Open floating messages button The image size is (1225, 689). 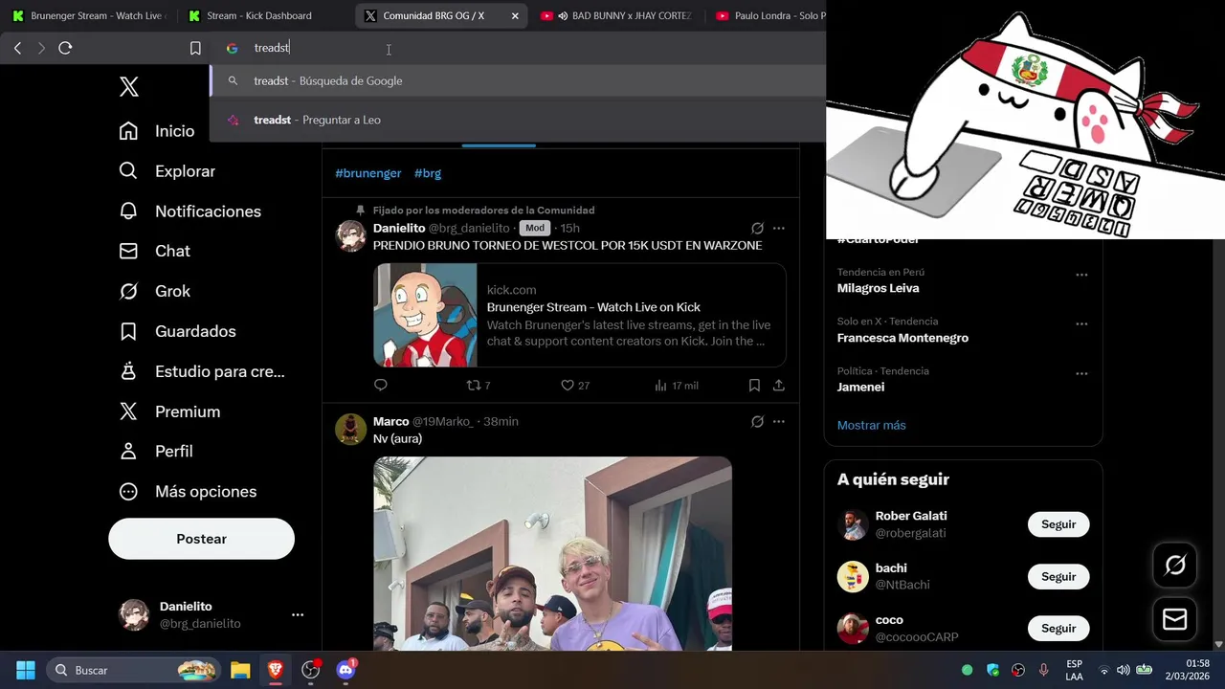1175,619
